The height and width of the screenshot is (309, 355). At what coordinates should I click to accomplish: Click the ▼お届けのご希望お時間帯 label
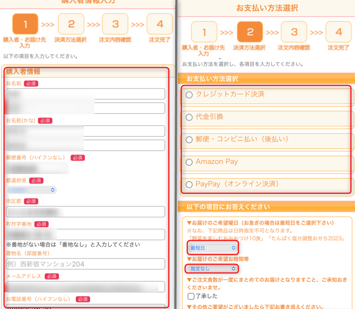218,259
